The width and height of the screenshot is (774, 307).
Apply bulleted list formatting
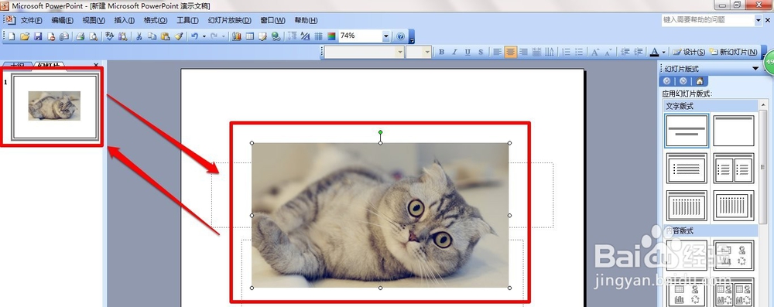pyautogui.click(x=580, y=52)
